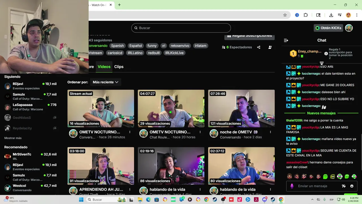Viewport: 362px width, 204px height.
Task: Open the 04:07:27 video thumbnail
Action: pyautogui.click(x=171, y=109)
